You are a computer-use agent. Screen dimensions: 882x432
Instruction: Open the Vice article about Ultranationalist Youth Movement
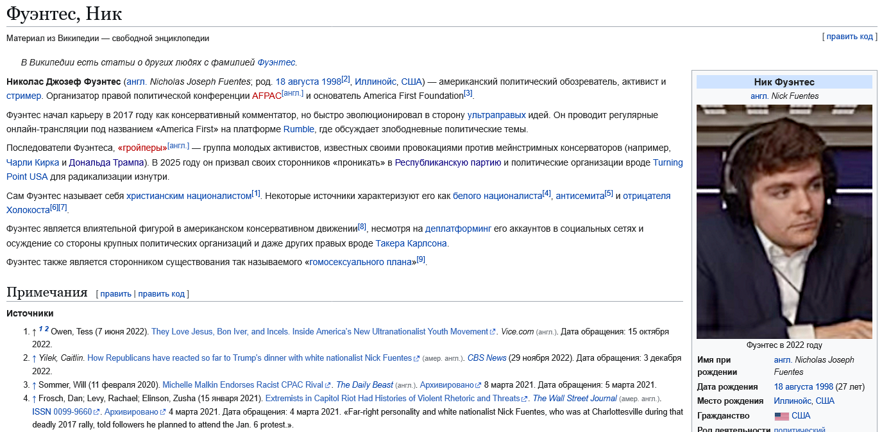tap(319, 332)
